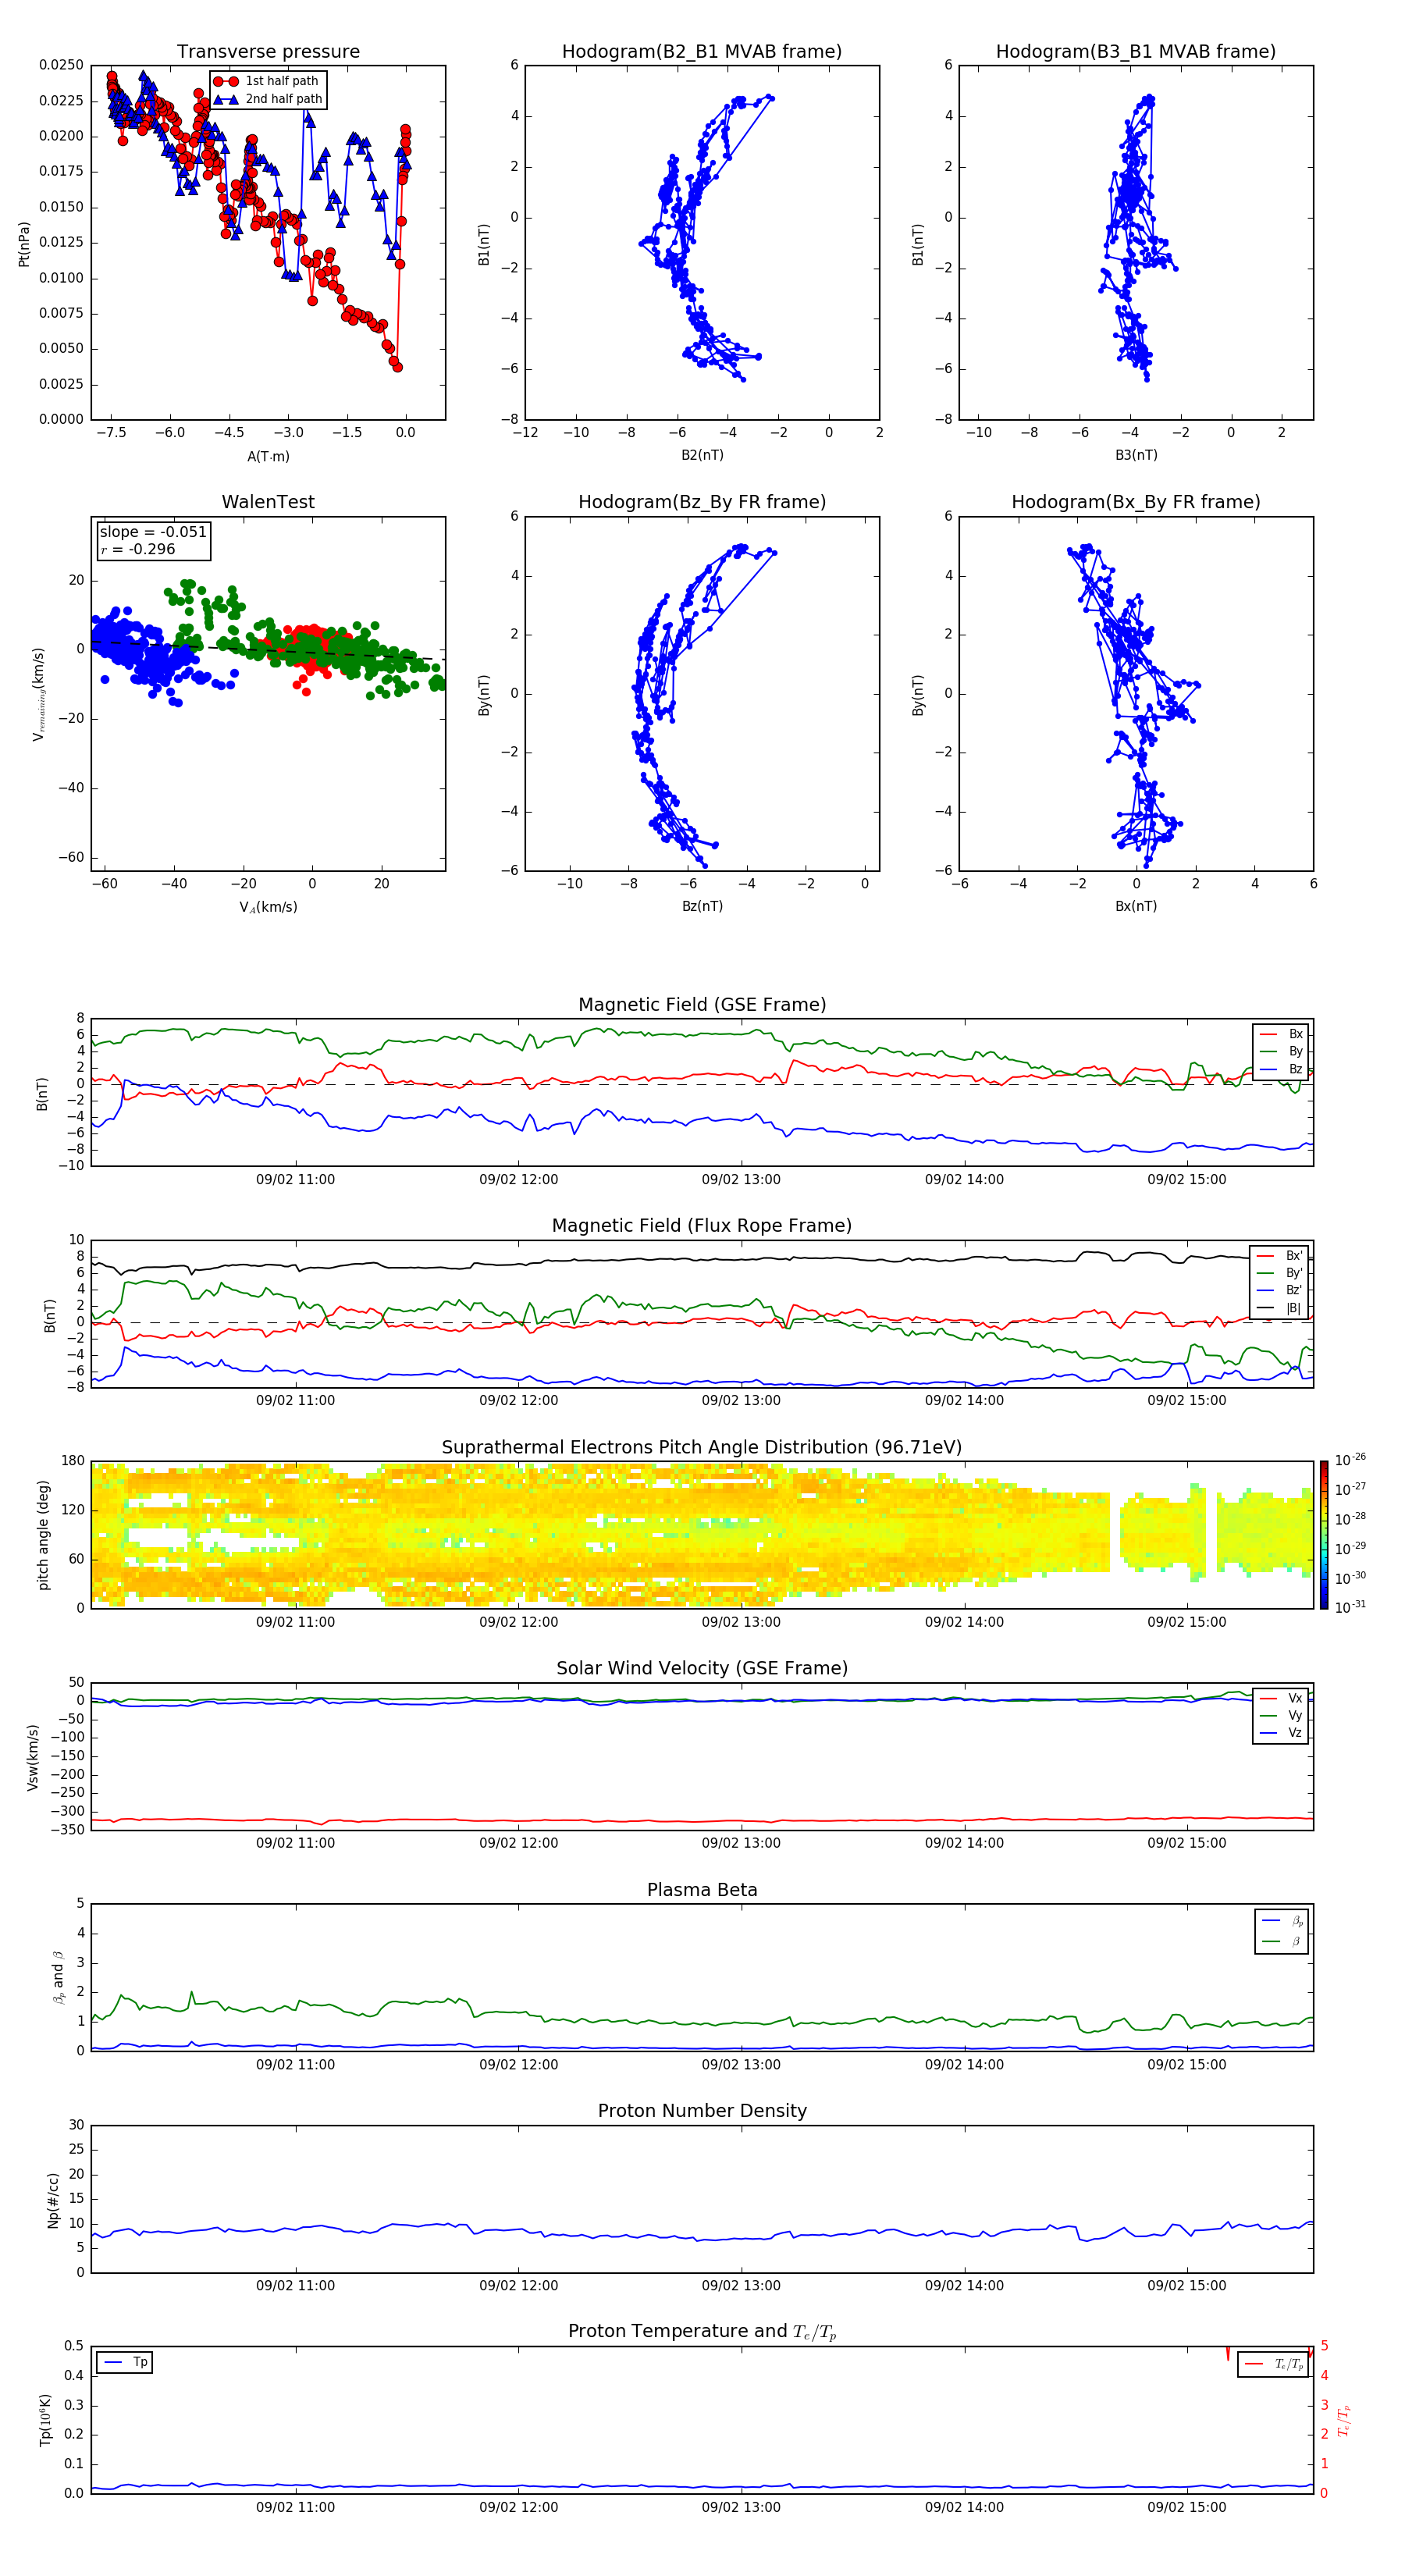Click "09/02 13:00" tick under GSE magnetic field plot
1405x2576 pixels.
click(741, 1179)
